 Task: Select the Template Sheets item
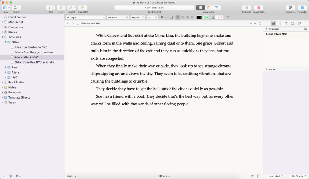(x=19, y=97)
